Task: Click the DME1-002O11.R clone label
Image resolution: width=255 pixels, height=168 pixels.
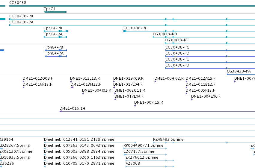Action: [x=130, y=90]
